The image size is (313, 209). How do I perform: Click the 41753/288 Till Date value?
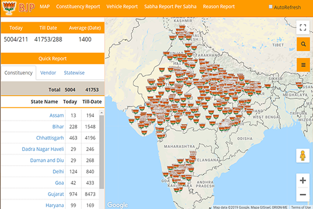[48, 39]
